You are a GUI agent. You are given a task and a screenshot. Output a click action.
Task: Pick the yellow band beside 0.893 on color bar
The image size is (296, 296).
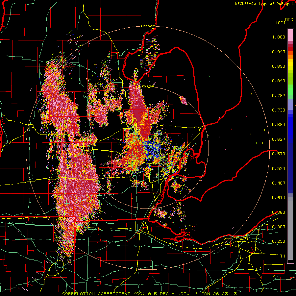[x=290, y=66]
